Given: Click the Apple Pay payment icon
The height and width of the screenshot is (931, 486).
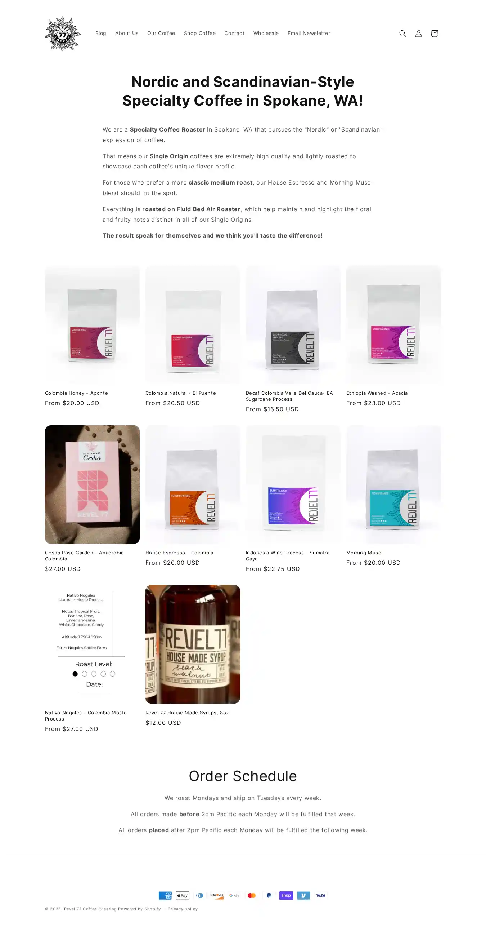Looking at the screenshot, I should [183, 895].
